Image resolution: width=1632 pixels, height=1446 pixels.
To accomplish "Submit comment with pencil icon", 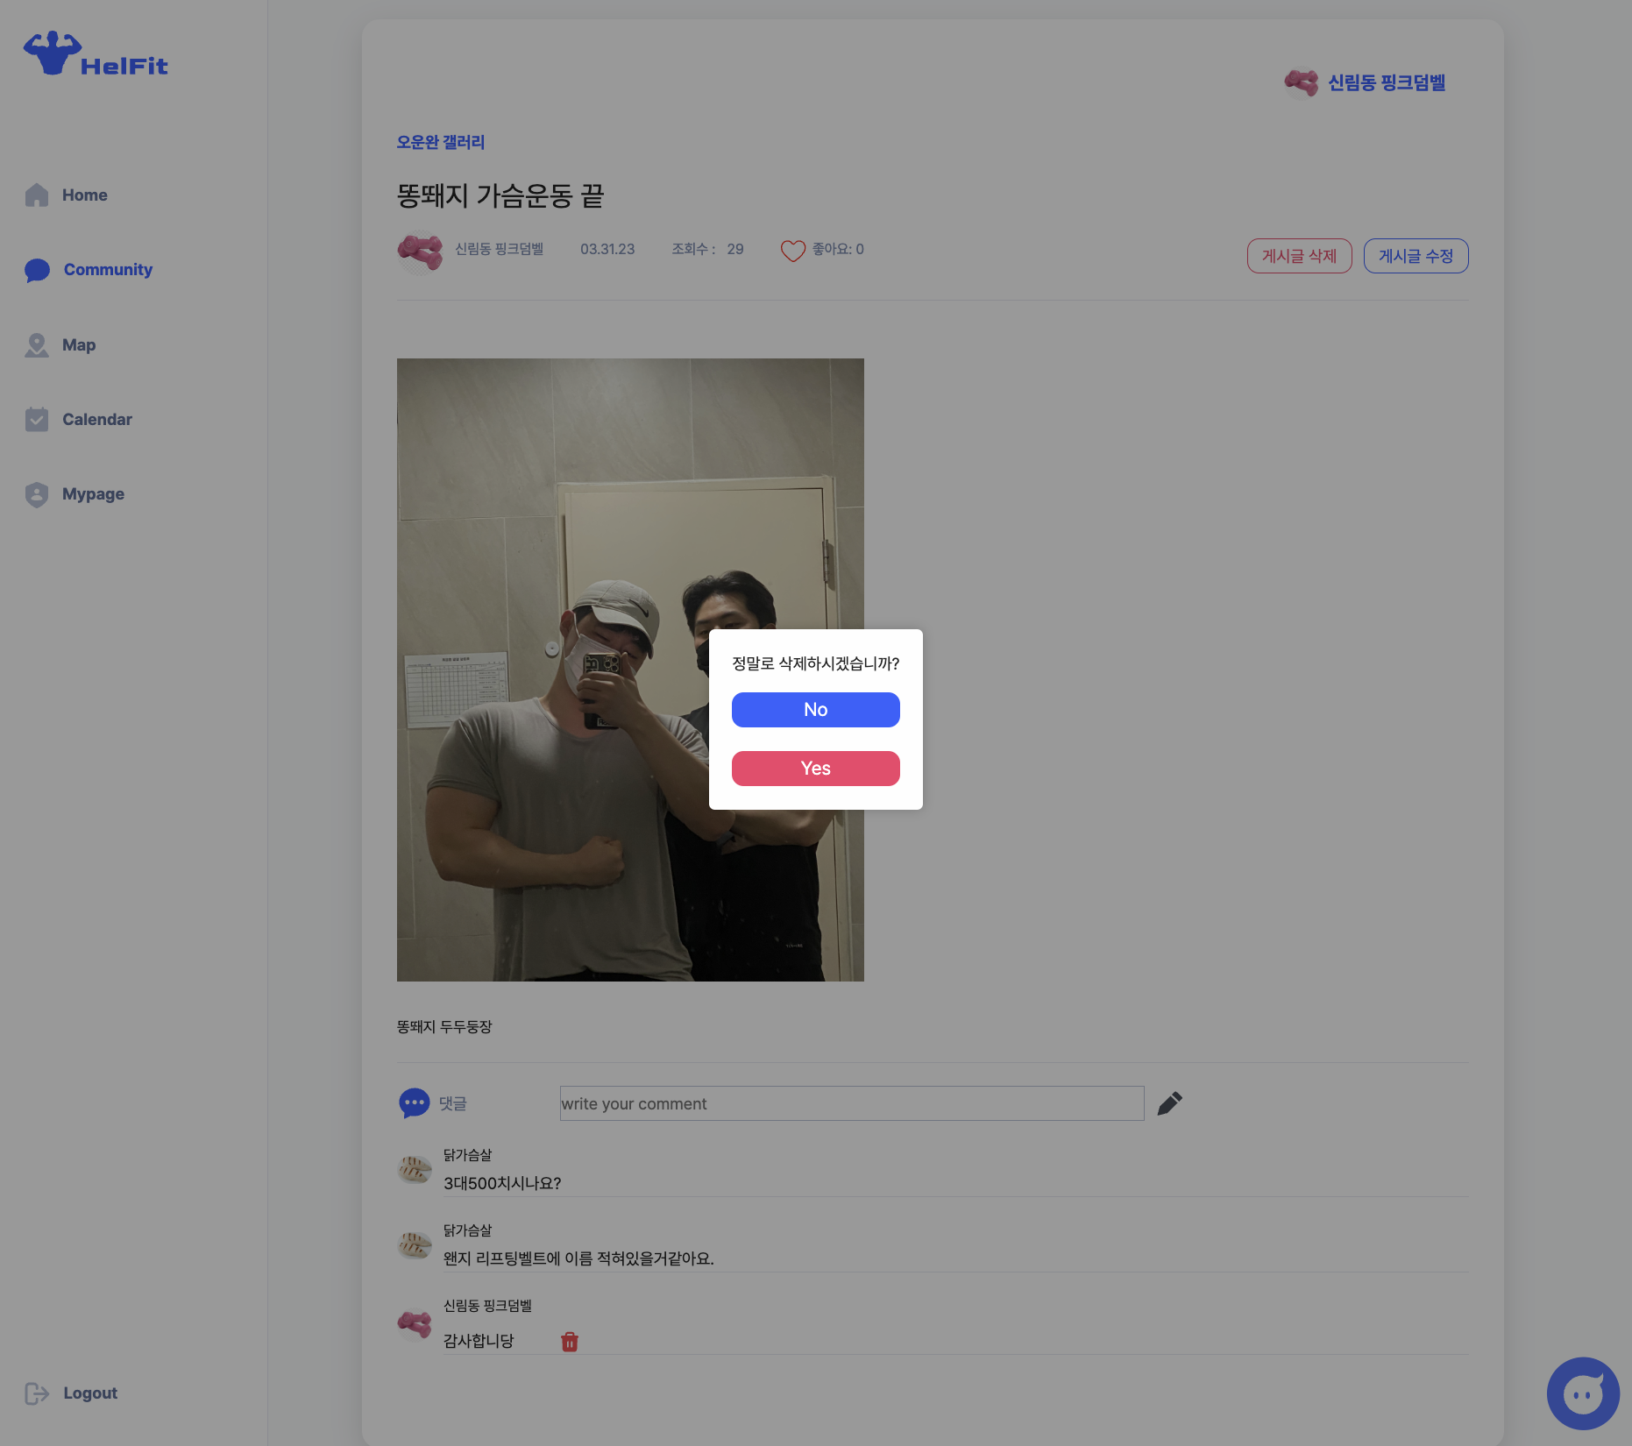I will [x=1170, y=1103].
